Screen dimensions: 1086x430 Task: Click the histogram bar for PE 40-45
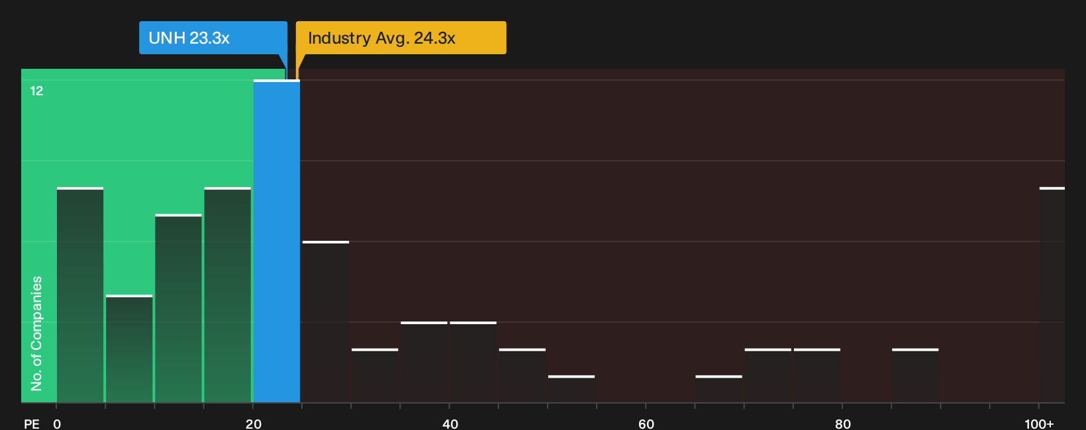click(473, 363)
